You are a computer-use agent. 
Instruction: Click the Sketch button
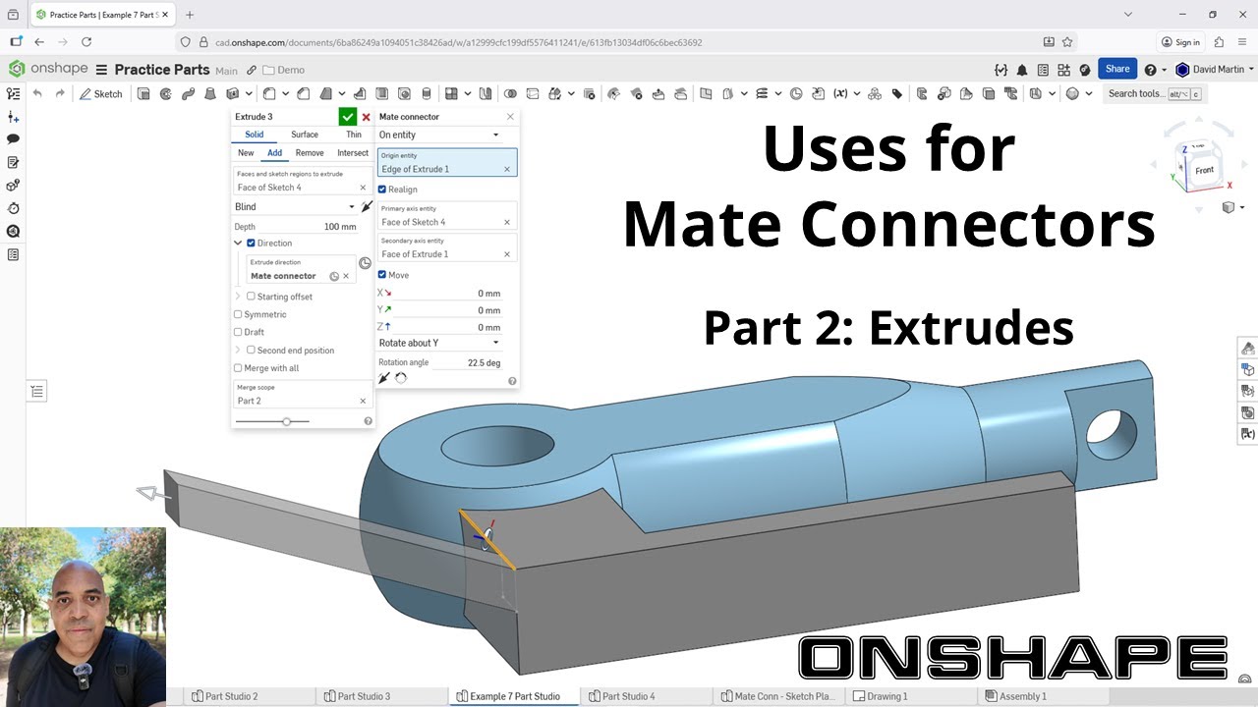pos(101,94)
